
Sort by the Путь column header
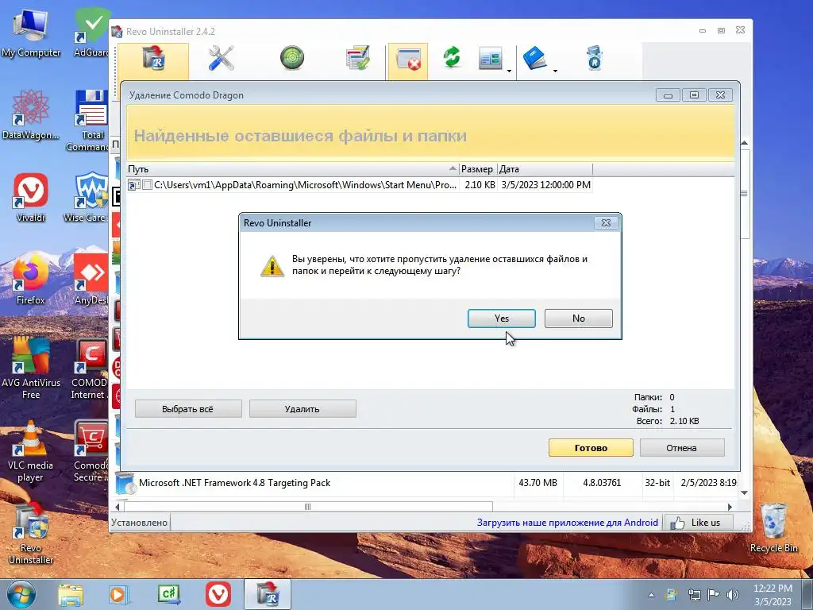click(x=293, y=169)
